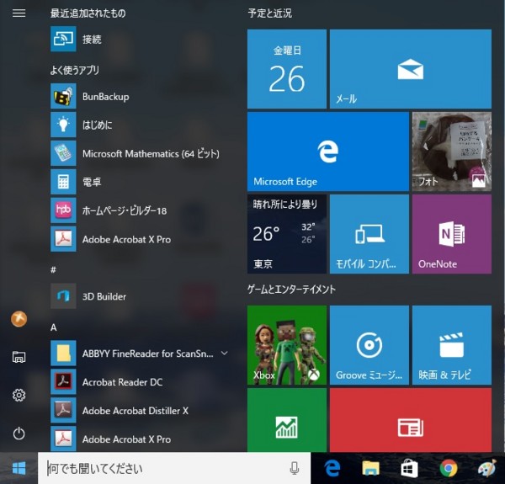Click the 何でも聞いてください search box
The height and width of the screenshot is (484, 505).
click(174, 468)
